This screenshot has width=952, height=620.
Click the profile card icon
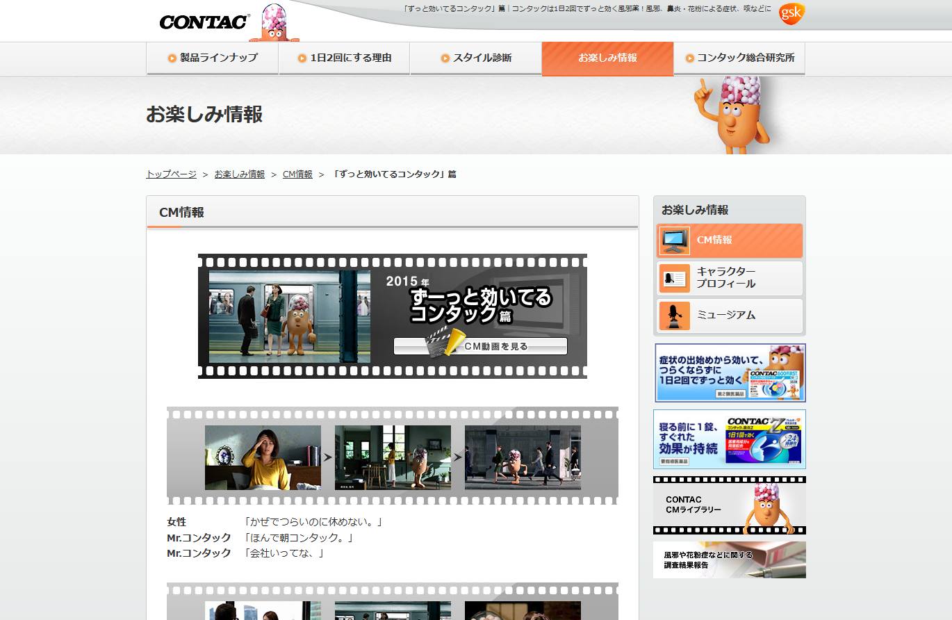[x=674, y=278]
